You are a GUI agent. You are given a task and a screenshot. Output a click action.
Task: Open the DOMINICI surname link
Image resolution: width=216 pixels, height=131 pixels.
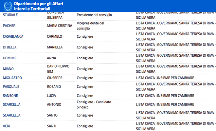(10, 58)
